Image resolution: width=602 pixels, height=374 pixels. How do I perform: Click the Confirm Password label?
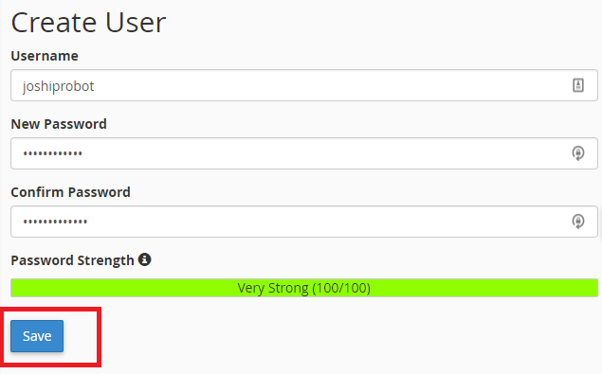click(71, 192)
